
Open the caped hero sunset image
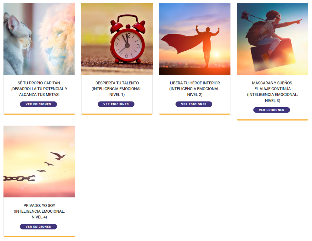point(195,39)
